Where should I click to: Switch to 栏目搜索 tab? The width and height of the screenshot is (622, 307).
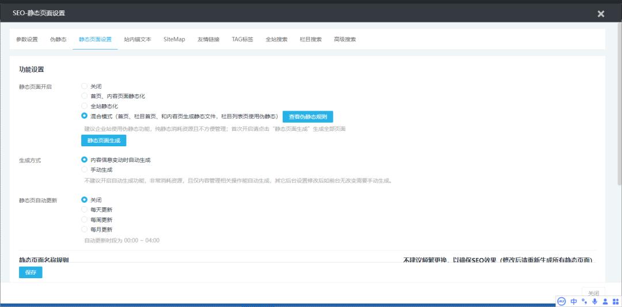(310, 39)
